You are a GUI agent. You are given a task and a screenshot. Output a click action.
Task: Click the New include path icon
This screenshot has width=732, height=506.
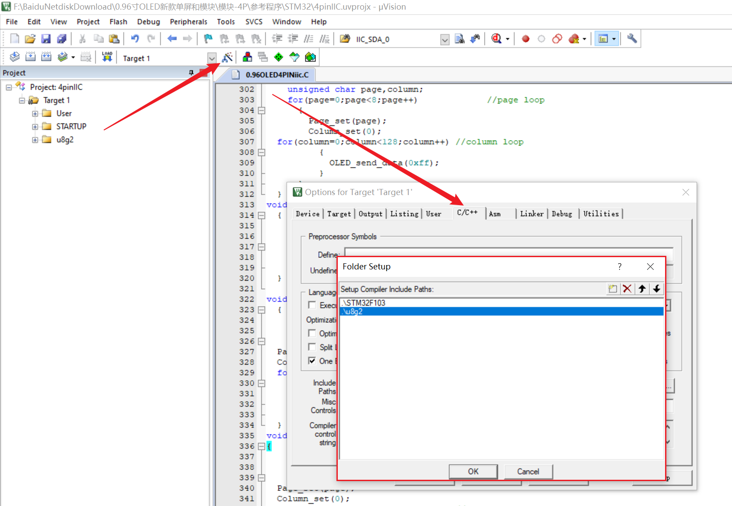(x=613, y=289)
